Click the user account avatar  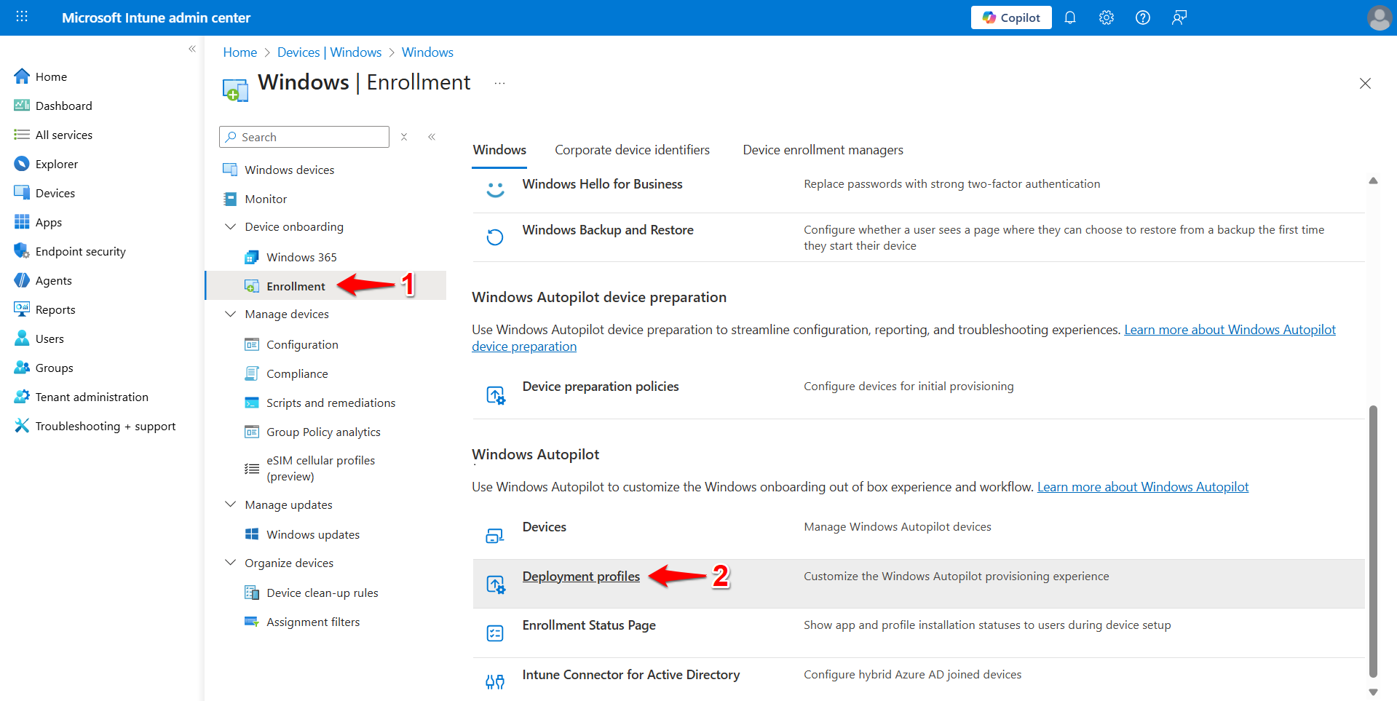click(x=1379, y=17)
